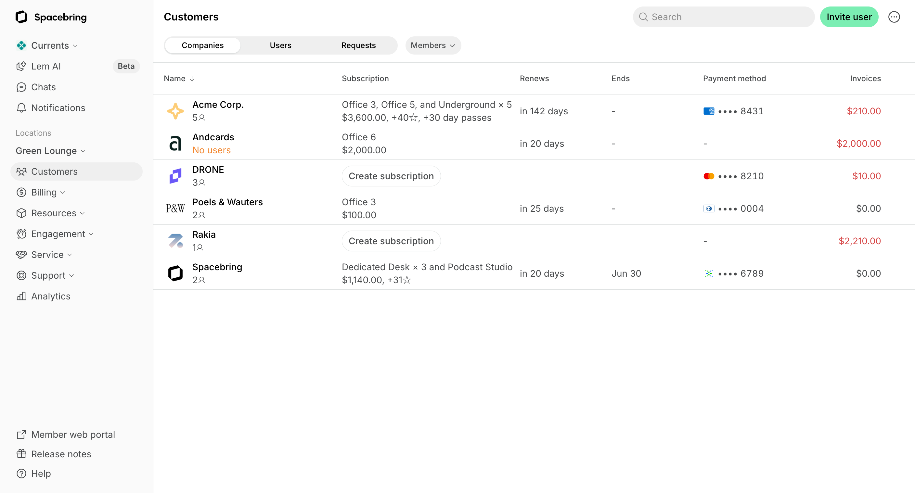915x493 pixels.
Task: Create subscription for DRONE
Action: click(x=391, y=176)
